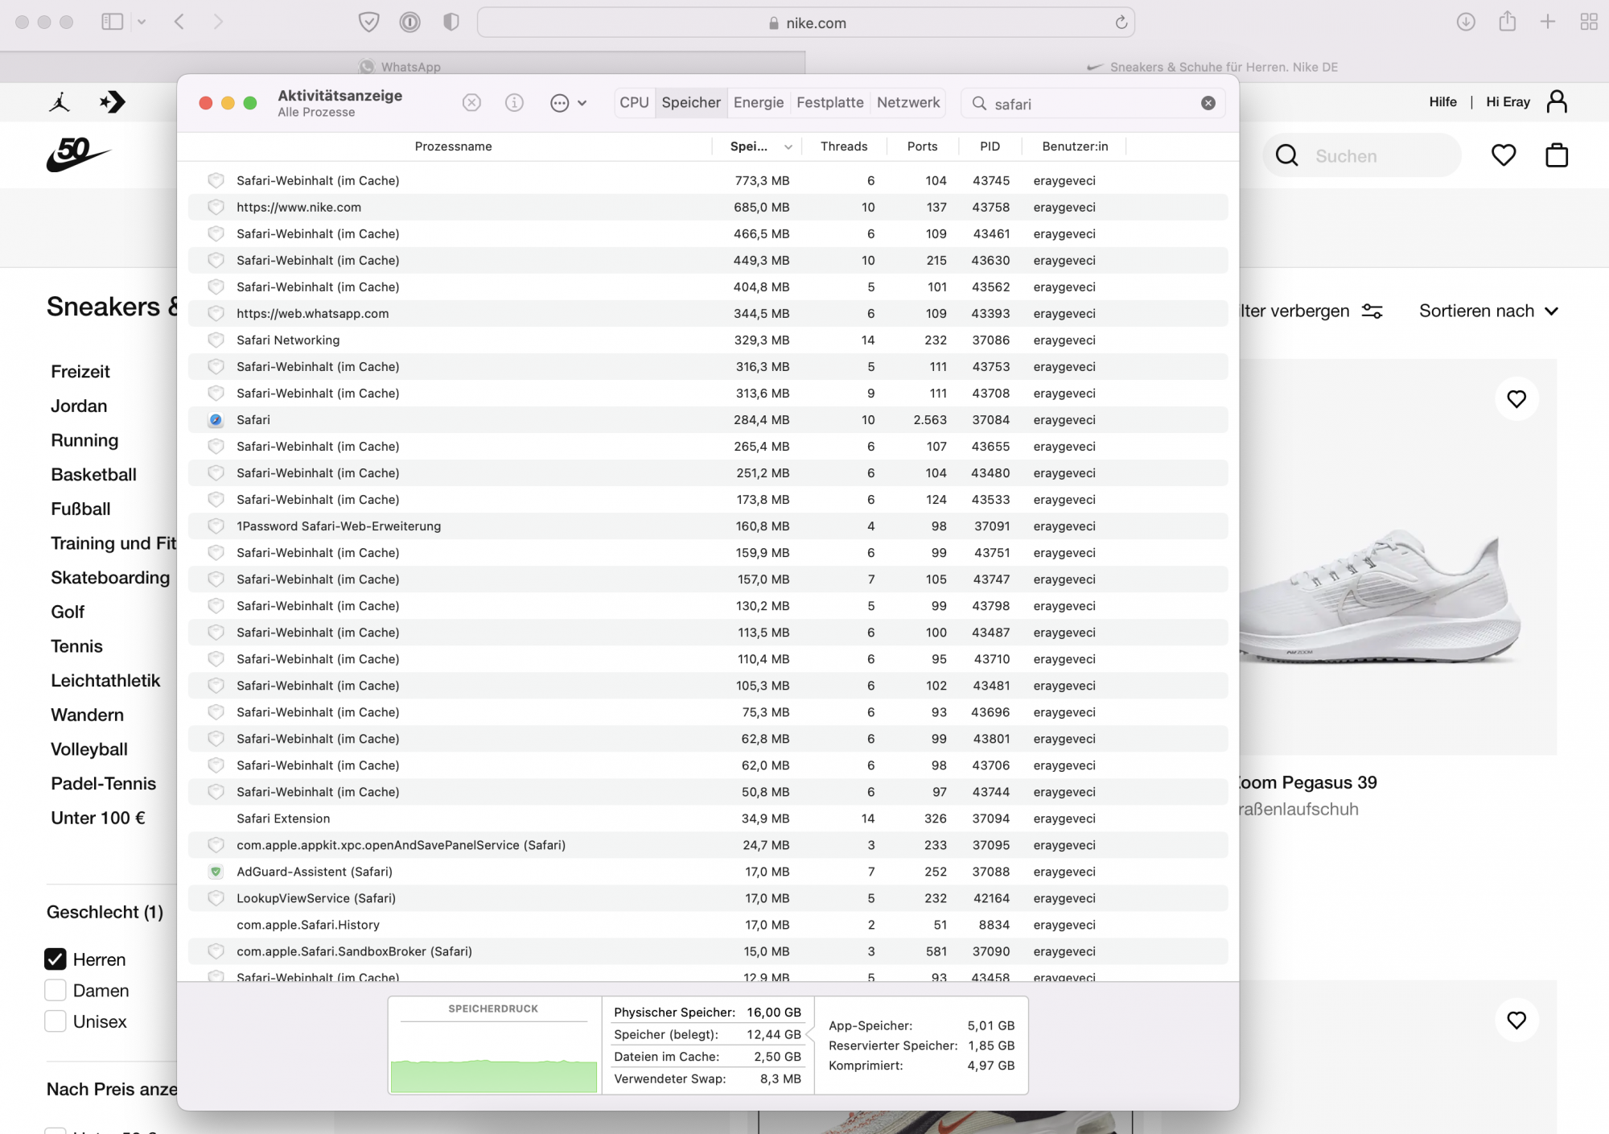This screenshot has height=1134, width=1609.
Task: Click the Festplatte tab in toolbar
Action: tap(829, 103)
